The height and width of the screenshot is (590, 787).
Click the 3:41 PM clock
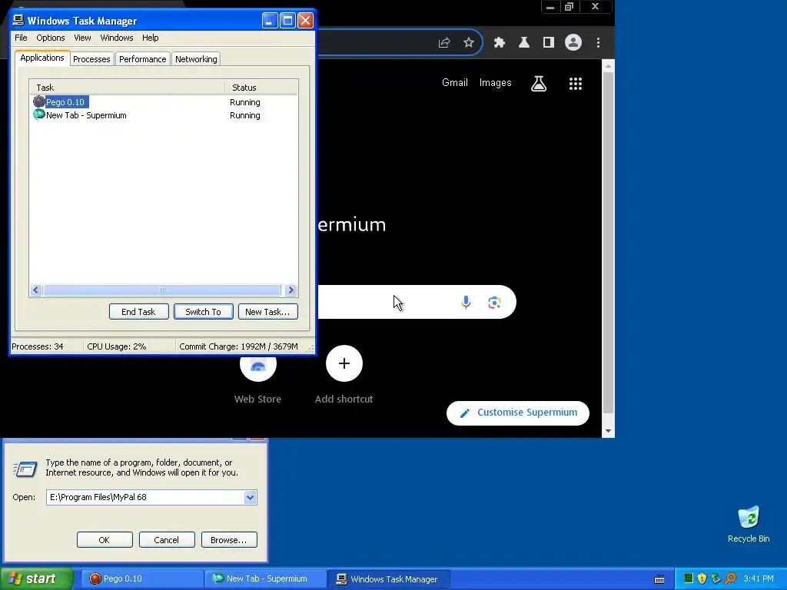pyautogui.click(x=759, y=579)
